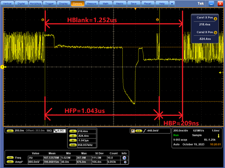Click the Info icon in Ampl row
Viewport: 225px width, 168px height.
[125, 162]
